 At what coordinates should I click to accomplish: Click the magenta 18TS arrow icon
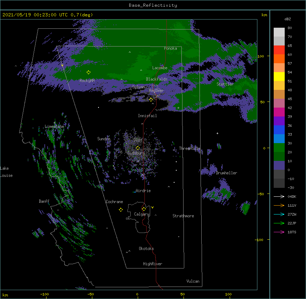(x=279, y=232)
